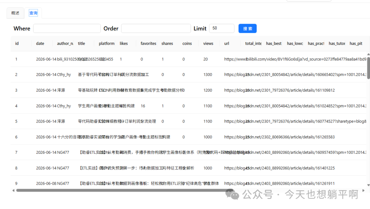Image resolution: width=370 pixels, height=209 pixels.
Task: Click the horizontal scrollbar thumb
Action: coord(125,190)
